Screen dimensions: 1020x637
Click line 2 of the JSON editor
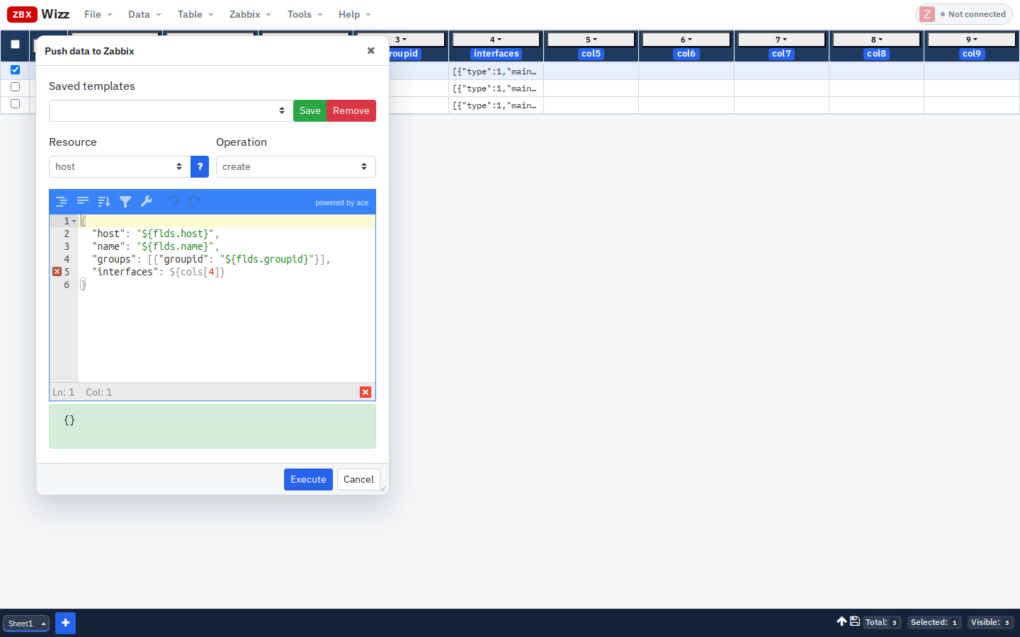(227, 234)
